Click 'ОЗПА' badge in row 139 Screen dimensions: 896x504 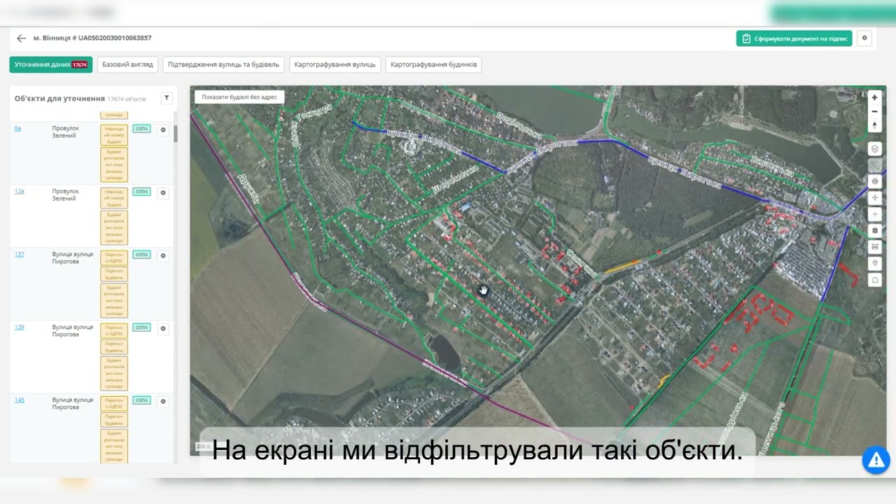tap(141, 327)
